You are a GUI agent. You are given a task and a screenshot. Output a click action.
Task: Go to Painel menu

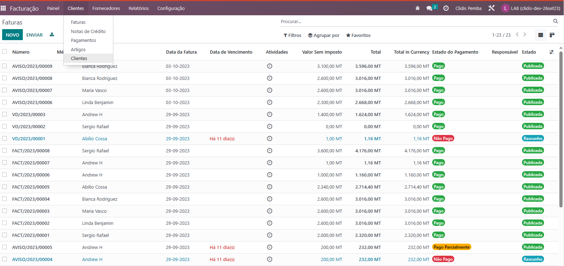tap(53, 8)
